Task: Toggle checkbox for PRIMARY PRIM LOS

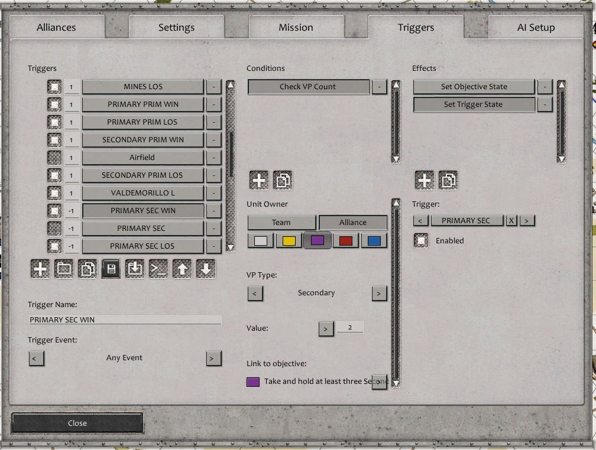Action: pyautogui.click(x=54, y=122)
